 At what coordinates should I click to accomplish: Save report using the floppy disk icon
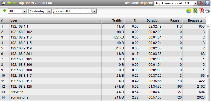click(x=207, y=3)
